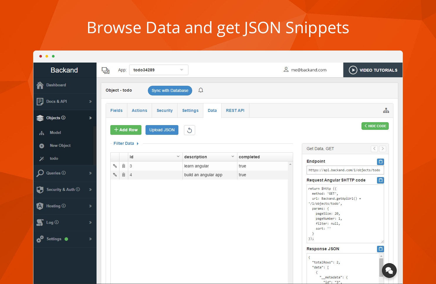Open Model under Objects
This screenshot has width=436, height=284.
[x=55, y=132]
